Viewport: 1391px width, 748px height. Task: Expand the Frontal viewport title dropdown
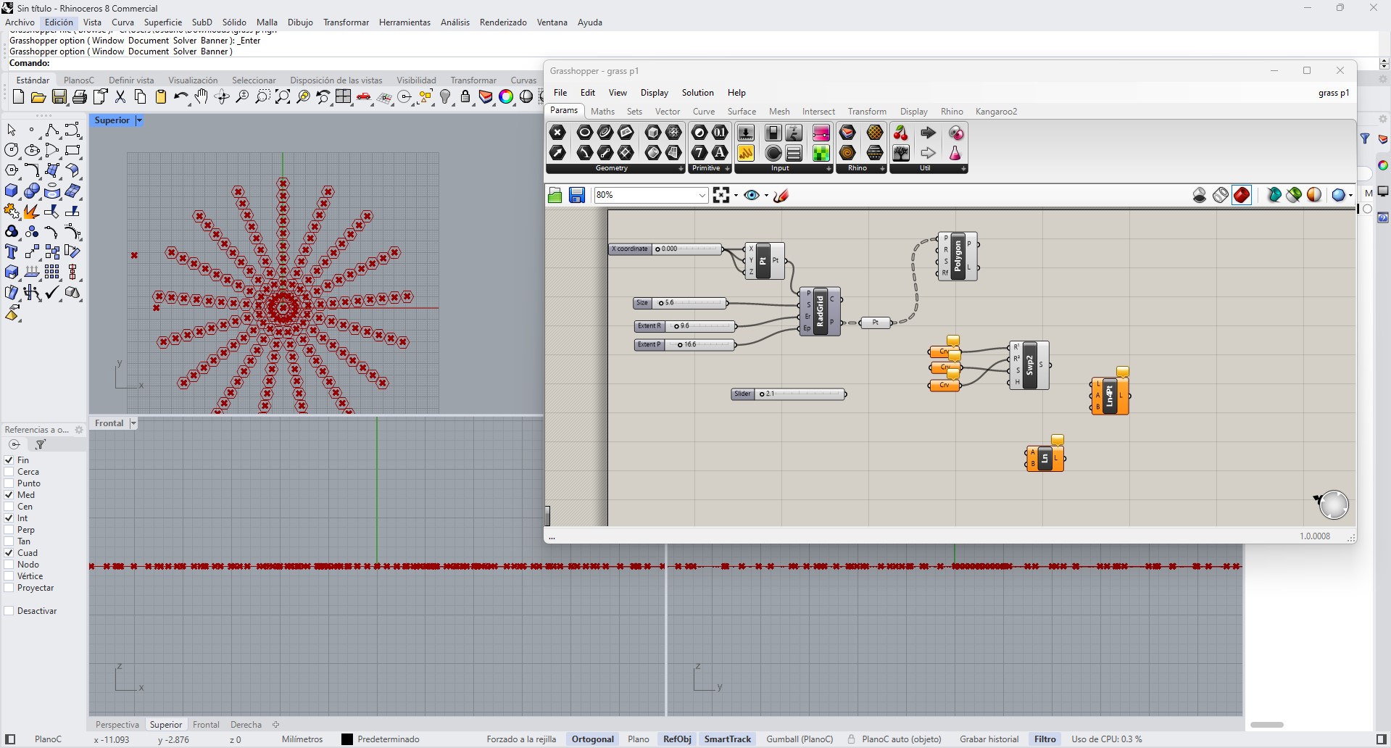click(133, 423)
